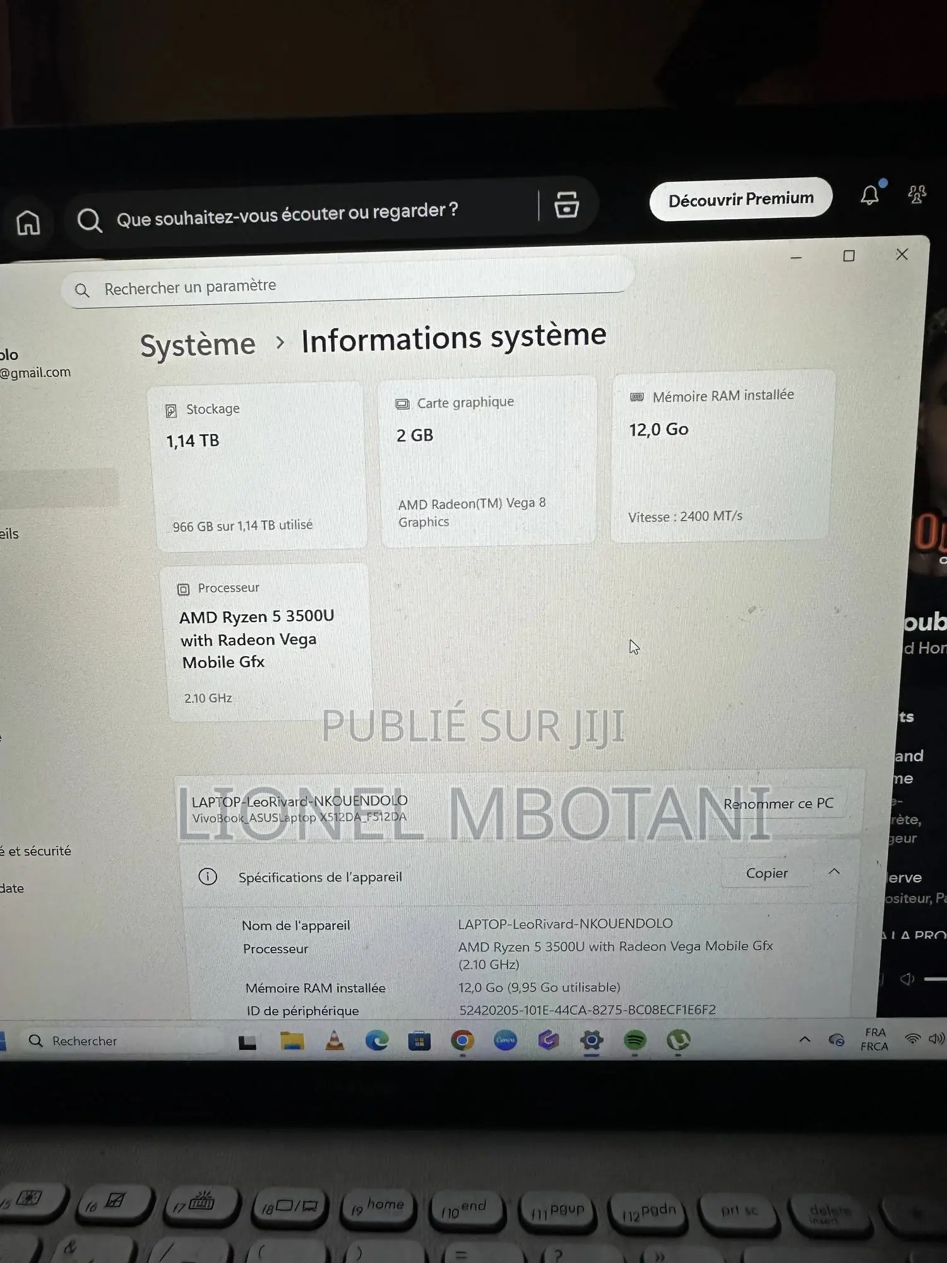947x1263 pixels.
Task: Close the Settings window
Action: pos(902,254)
